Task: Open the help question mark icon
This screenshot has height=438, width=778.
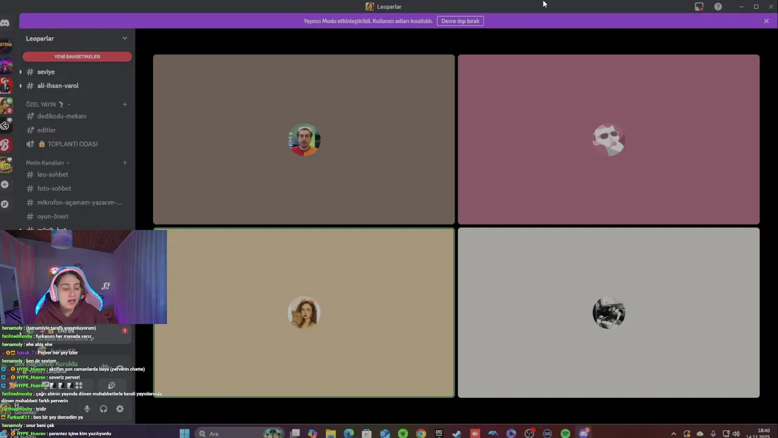Action: pos(718,7)
